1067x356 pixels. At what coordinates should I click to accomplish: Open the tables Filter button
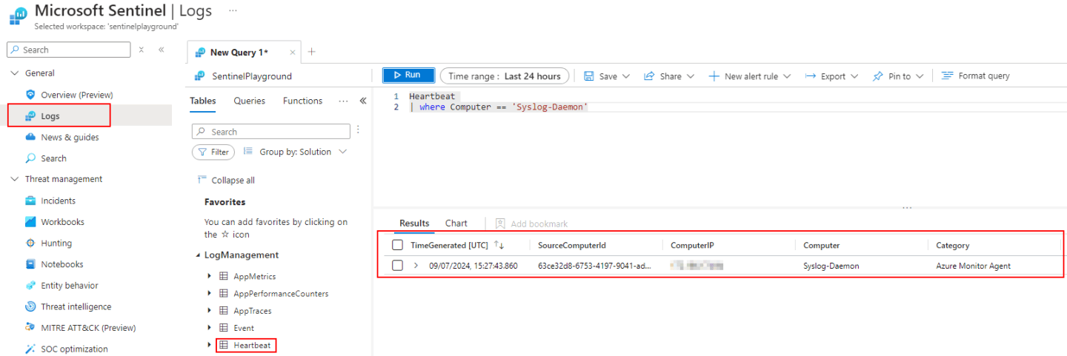pyautogui.click(x=213, y=152)
